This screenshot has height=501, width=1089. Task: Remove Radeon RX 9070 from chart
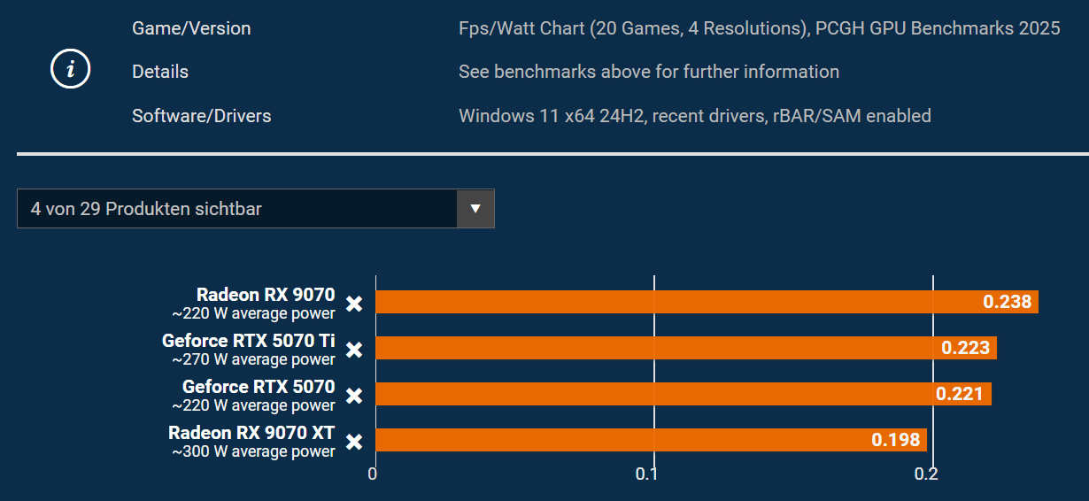tap(353, 304)
